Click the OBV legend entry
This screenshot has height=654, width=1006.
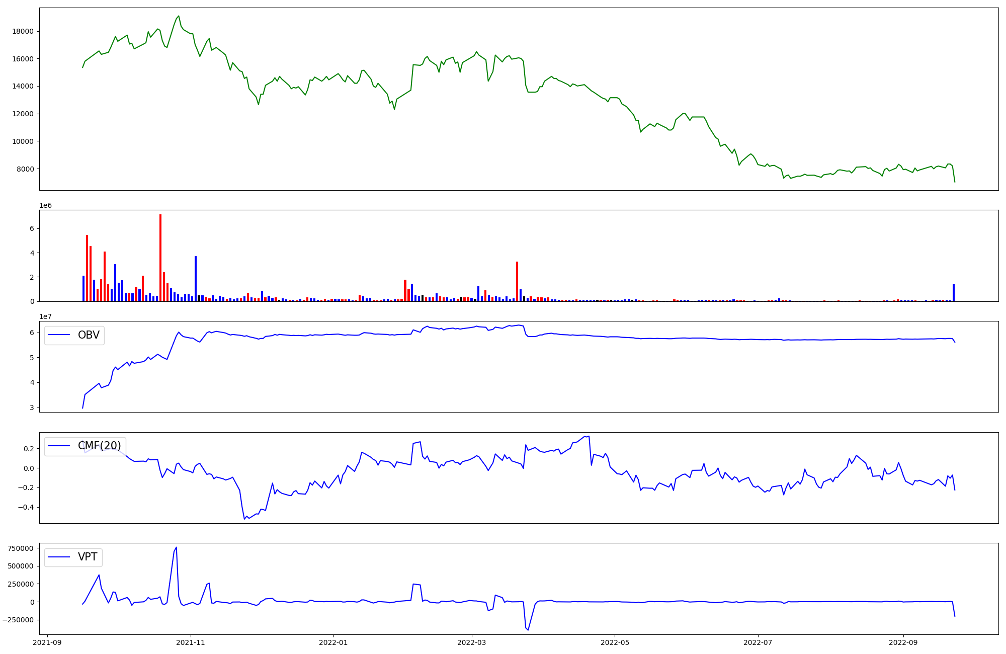pos(74,335)
